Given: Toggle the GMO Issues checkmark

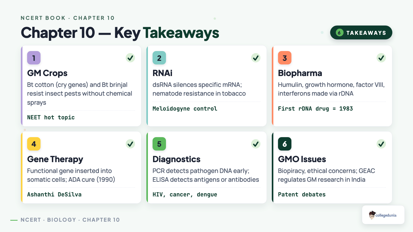Looking at the screenshot, I should pos(381,144).
